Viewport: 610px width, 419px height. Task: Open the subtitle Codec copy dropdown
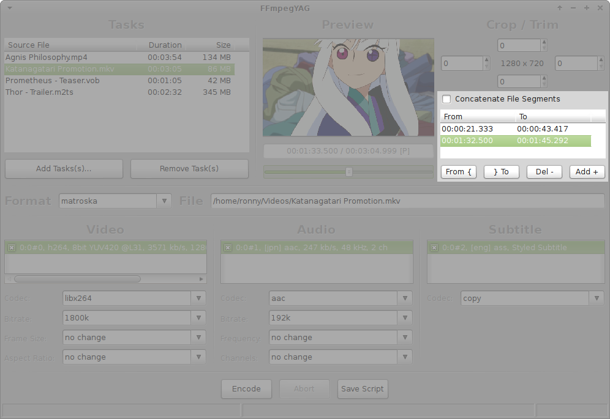coord(597,298)
